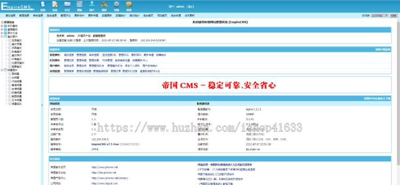Click the EmpireCMS v7.5 Free version link
This screenshot has width=400, height=185.
(105, 144)
